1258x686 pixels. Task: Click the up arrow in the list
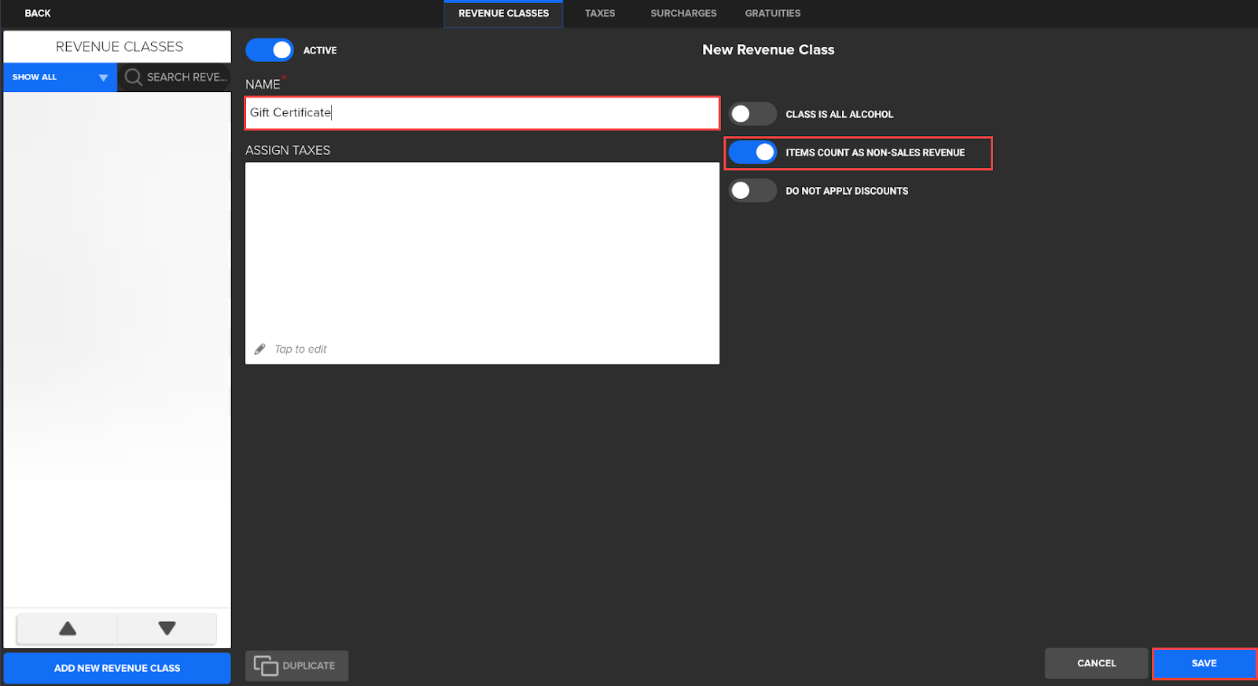pyautogui.click(x=68, y=629)
